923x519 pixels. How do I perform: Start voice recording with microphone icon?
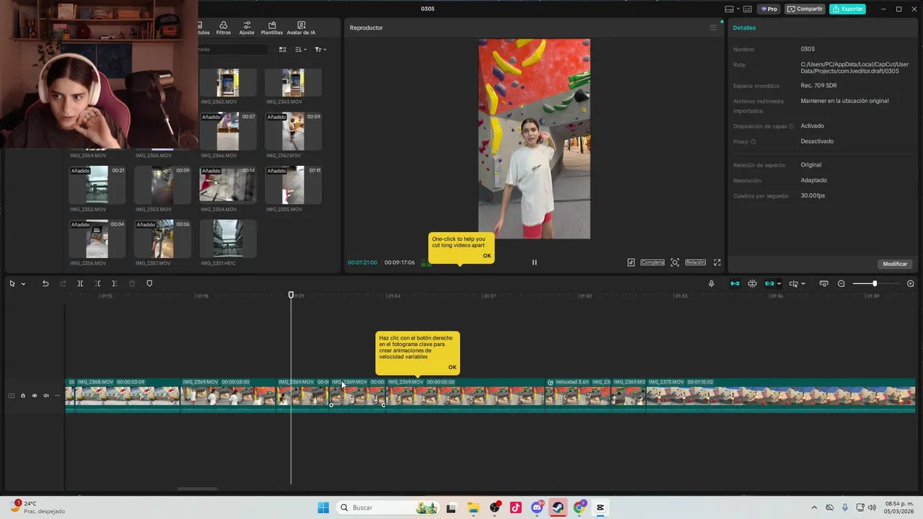coord(711,283)
